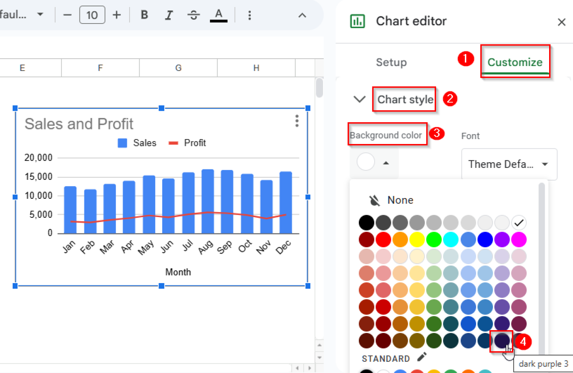
Task: Collapse the Chart style section
Action: pyautogui.click(x=359, y=99)
